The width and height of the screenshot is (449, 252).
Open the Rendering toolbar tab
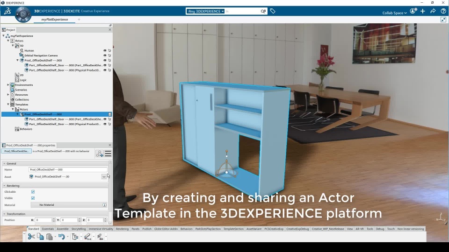pos(122,229)
